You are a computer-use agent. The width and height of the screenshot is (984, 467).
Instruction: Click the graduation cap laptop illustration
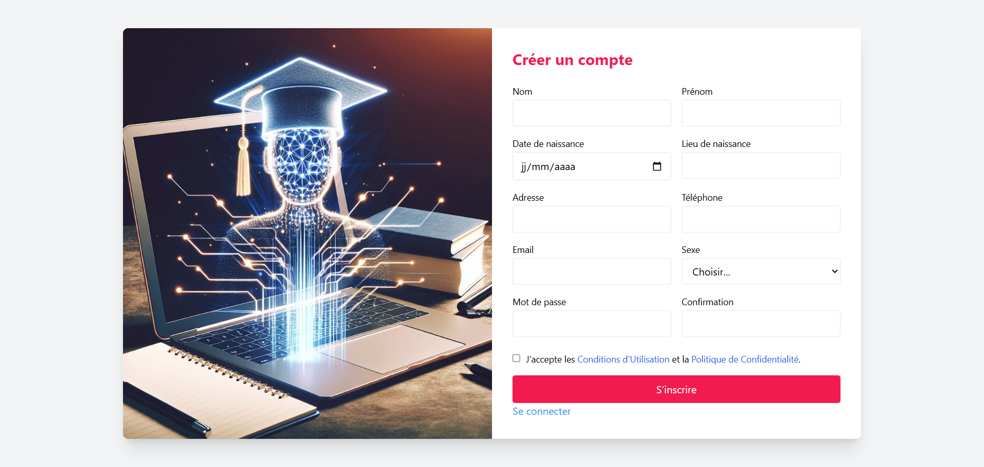pos(307,233)
